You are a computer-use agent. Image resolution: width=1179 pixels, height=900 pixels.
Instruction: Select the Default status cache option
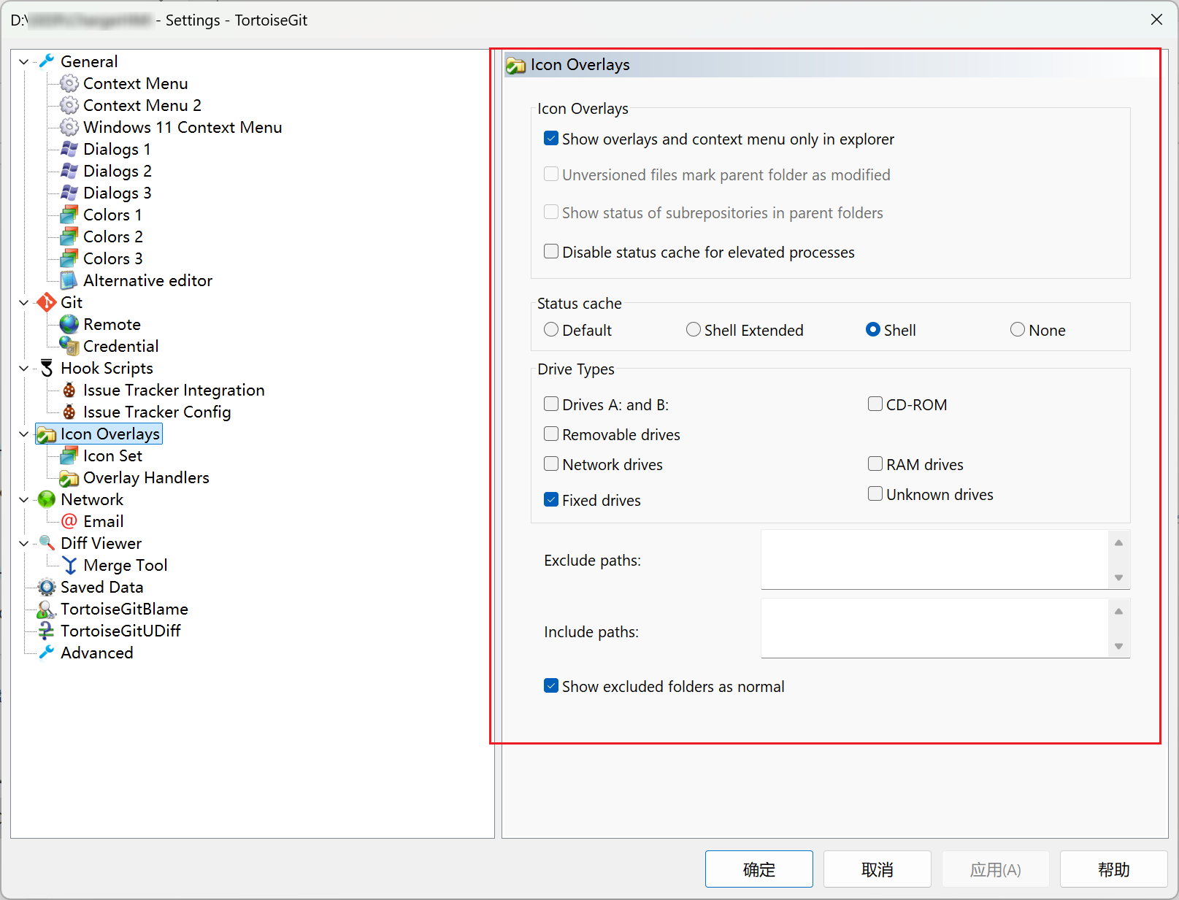[x=551, y=330]
